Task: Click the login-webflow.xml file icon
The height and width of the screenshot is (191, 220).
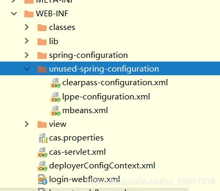Action: click(x=43, y=179)
